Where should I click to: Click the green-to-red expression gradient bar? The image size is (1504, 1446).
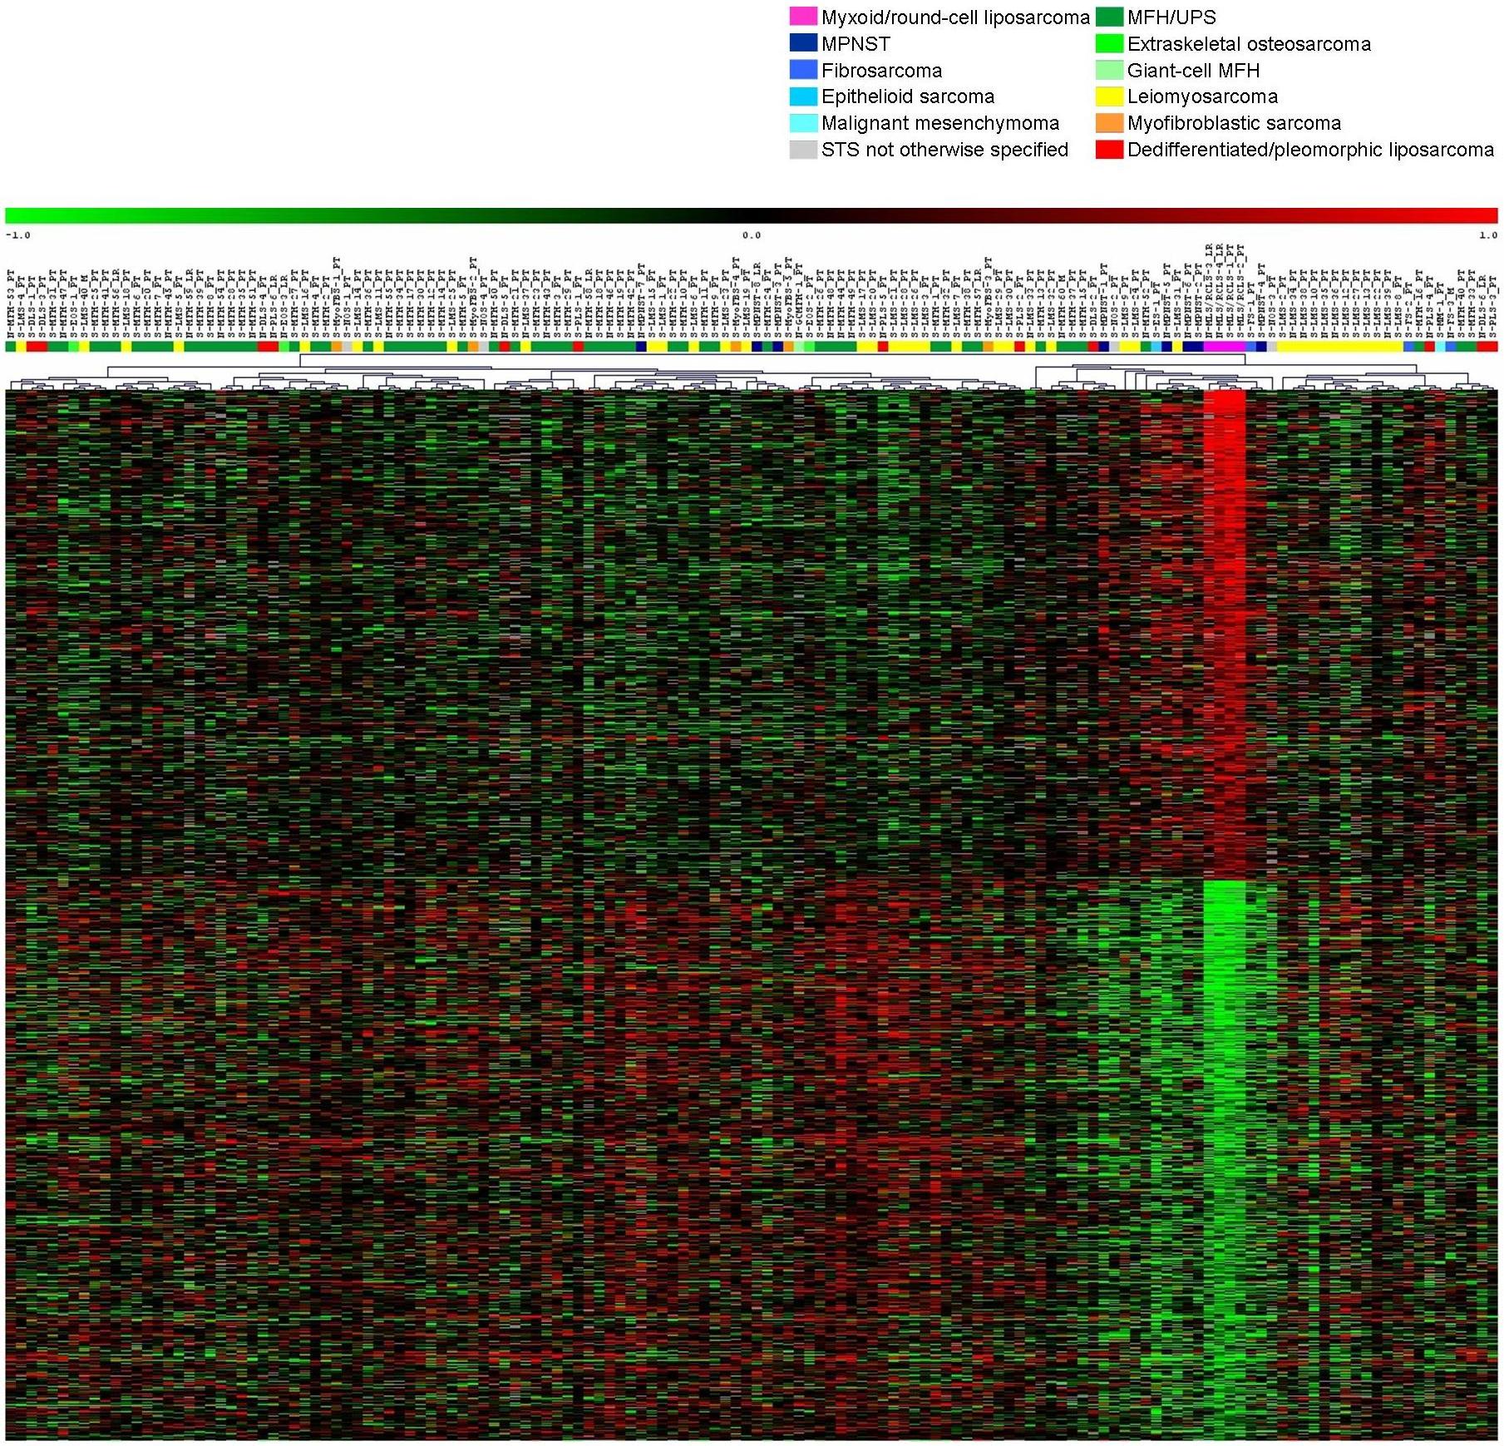click(752, 215)
